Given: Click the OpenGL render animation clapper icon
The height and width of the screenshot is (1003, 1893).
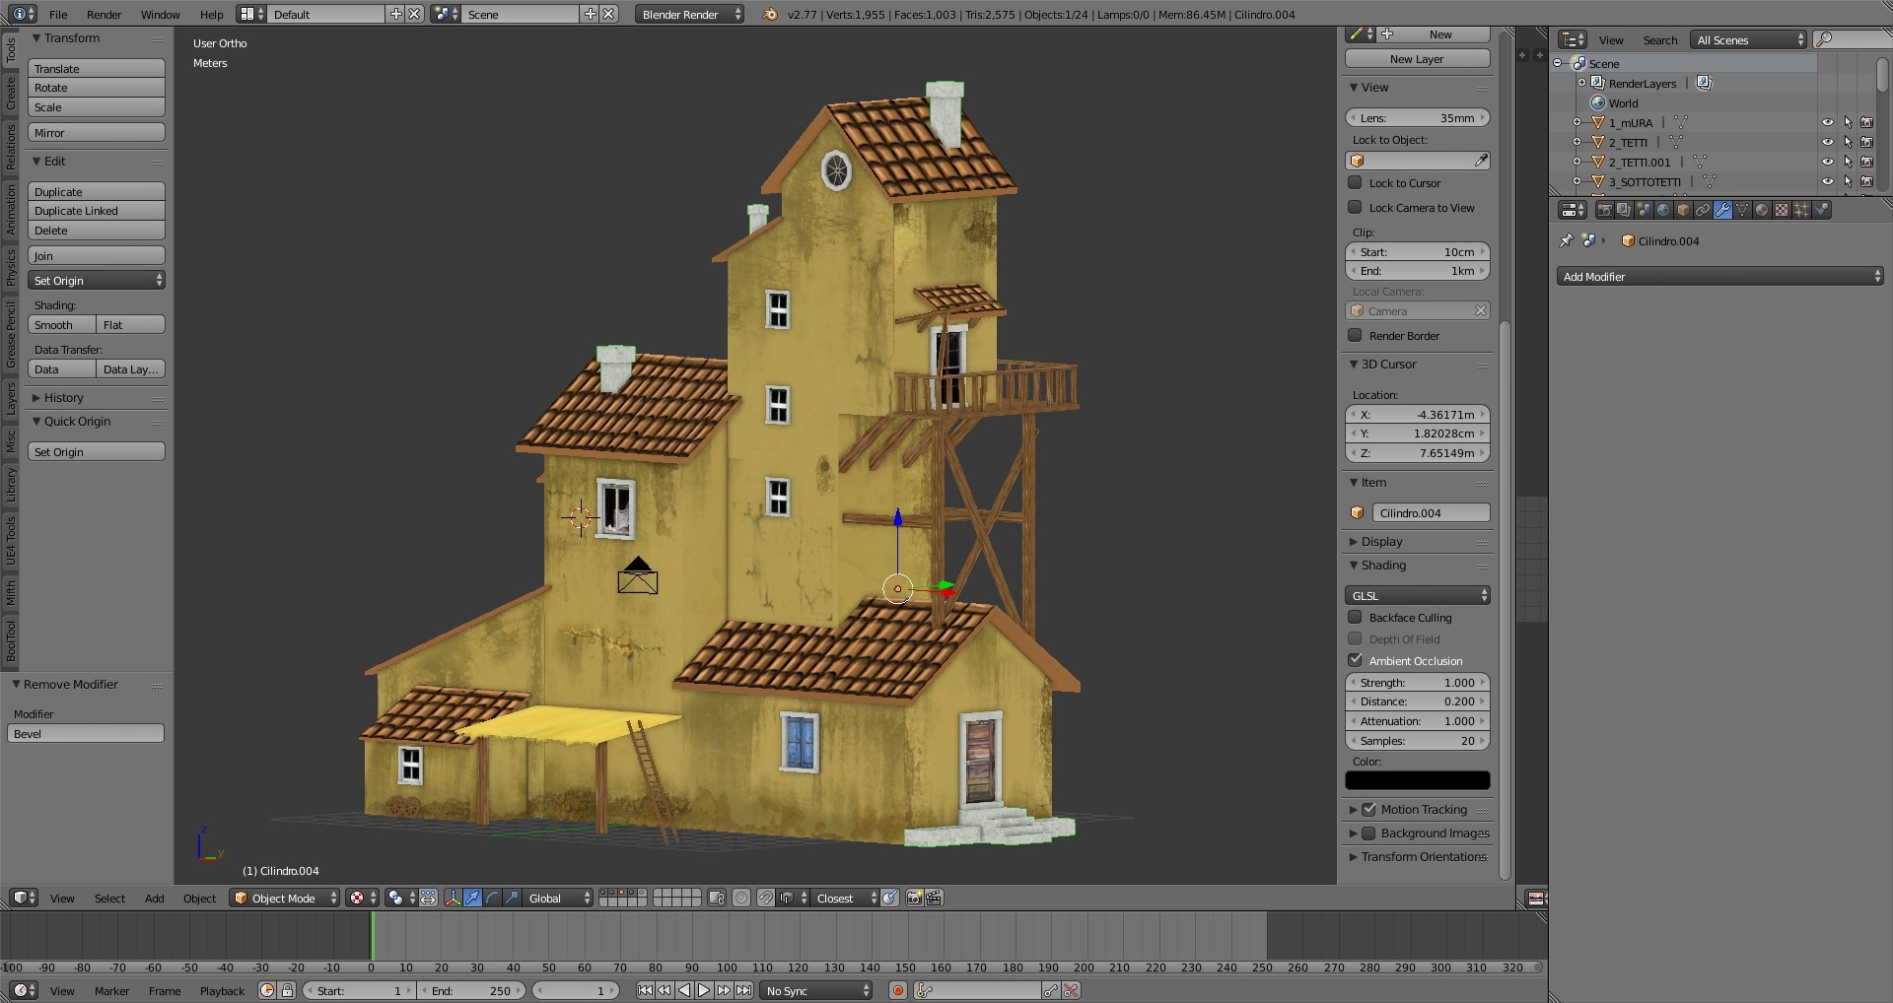Looking at the screenshot, I should click(934, 898).
